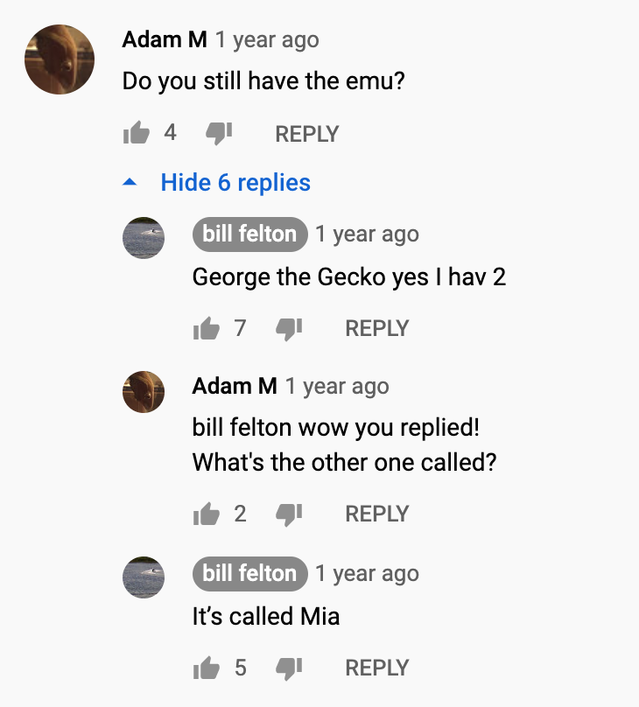Reply to 'George the Gecko yes I hav 2'
The width and height of the screenshot is (639, 707).
pos(377,328)
